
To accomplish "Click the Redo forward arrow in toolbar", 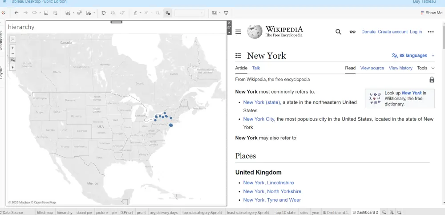I will pos(25,13).
